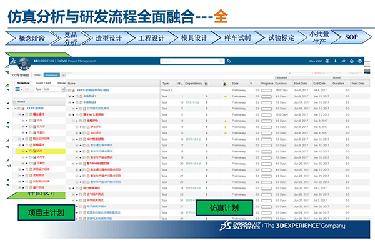The height and width of the screenshot is (243, 375).
Task: Open the Type combo box showing Task
Action: pos(54,89)
